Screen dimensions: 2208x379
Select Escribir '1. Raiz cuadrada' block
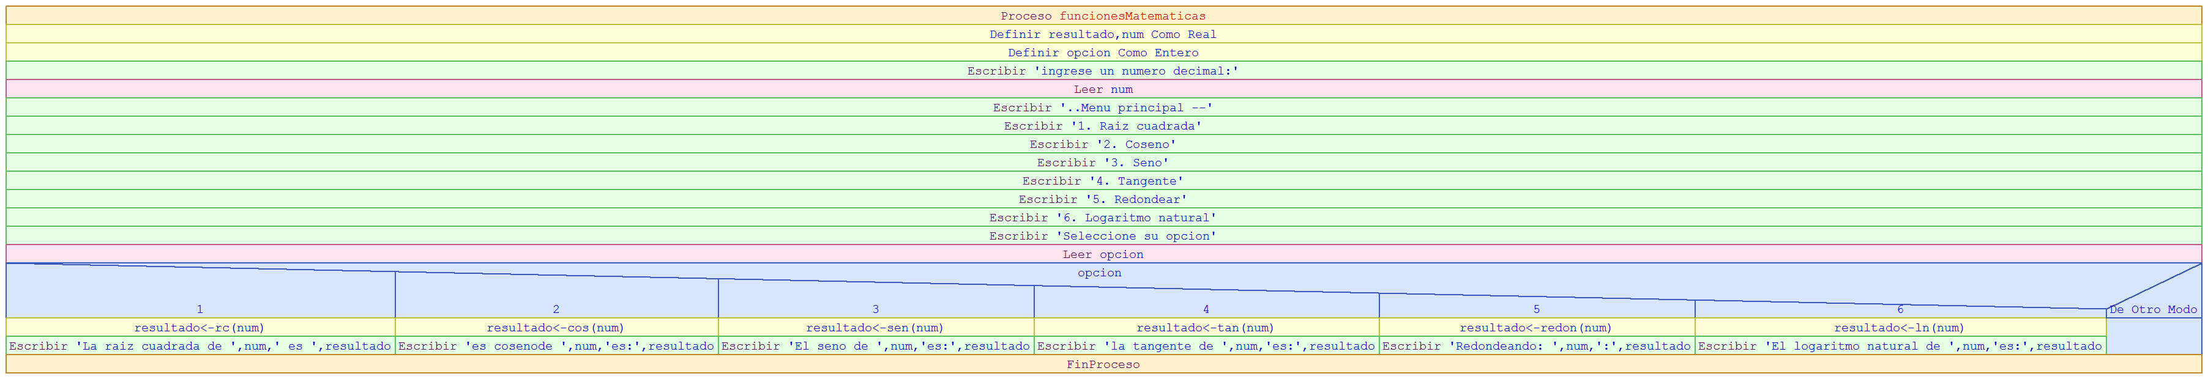pos(1103,126)
